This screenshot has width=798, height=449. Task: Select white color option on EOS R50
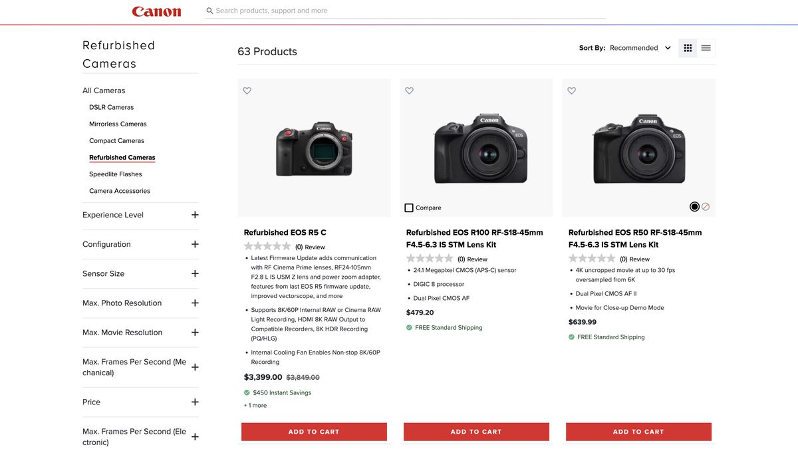pos(705,206)
